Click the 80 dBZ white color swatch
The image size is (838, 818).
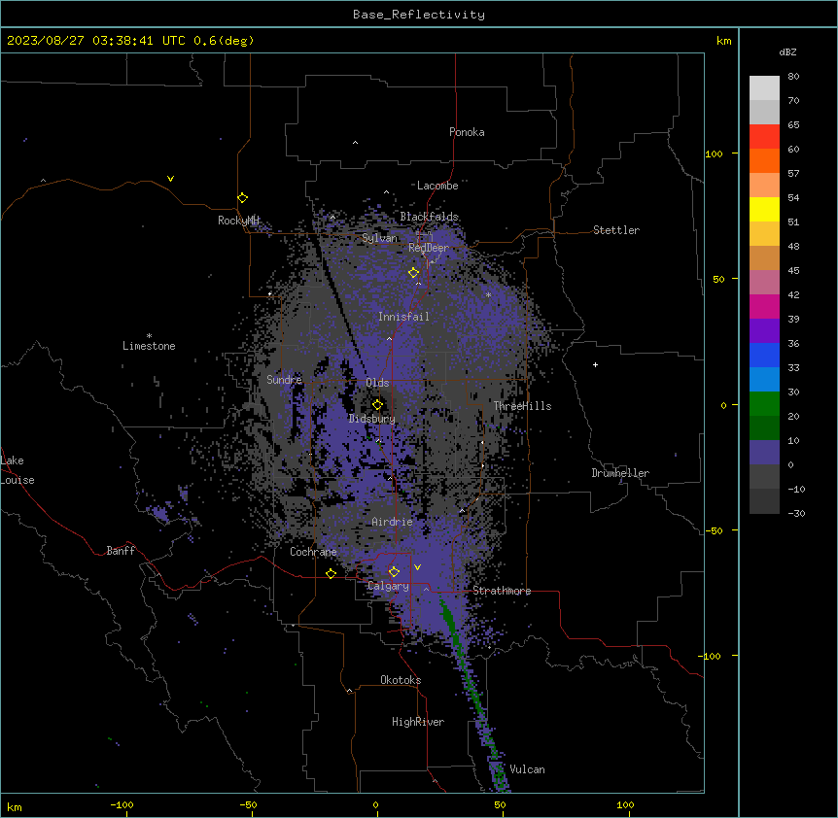(x=764, y=88)
